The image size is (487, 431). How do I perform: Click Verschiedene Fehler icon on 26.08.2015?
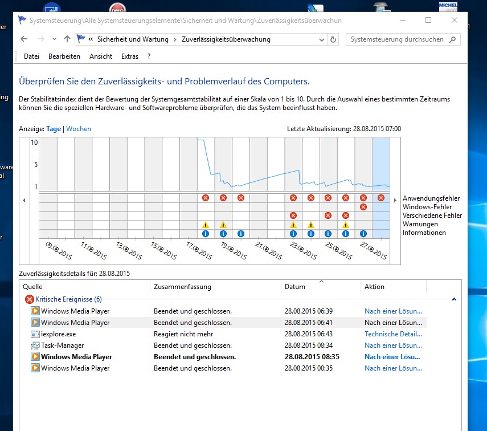tap(346, 215)
